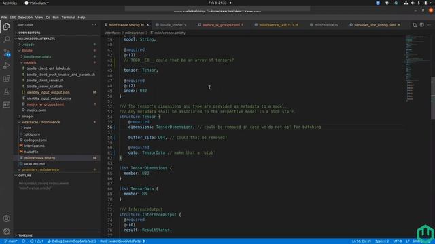
Task: Open the View menu
Action: pos(39,18)
